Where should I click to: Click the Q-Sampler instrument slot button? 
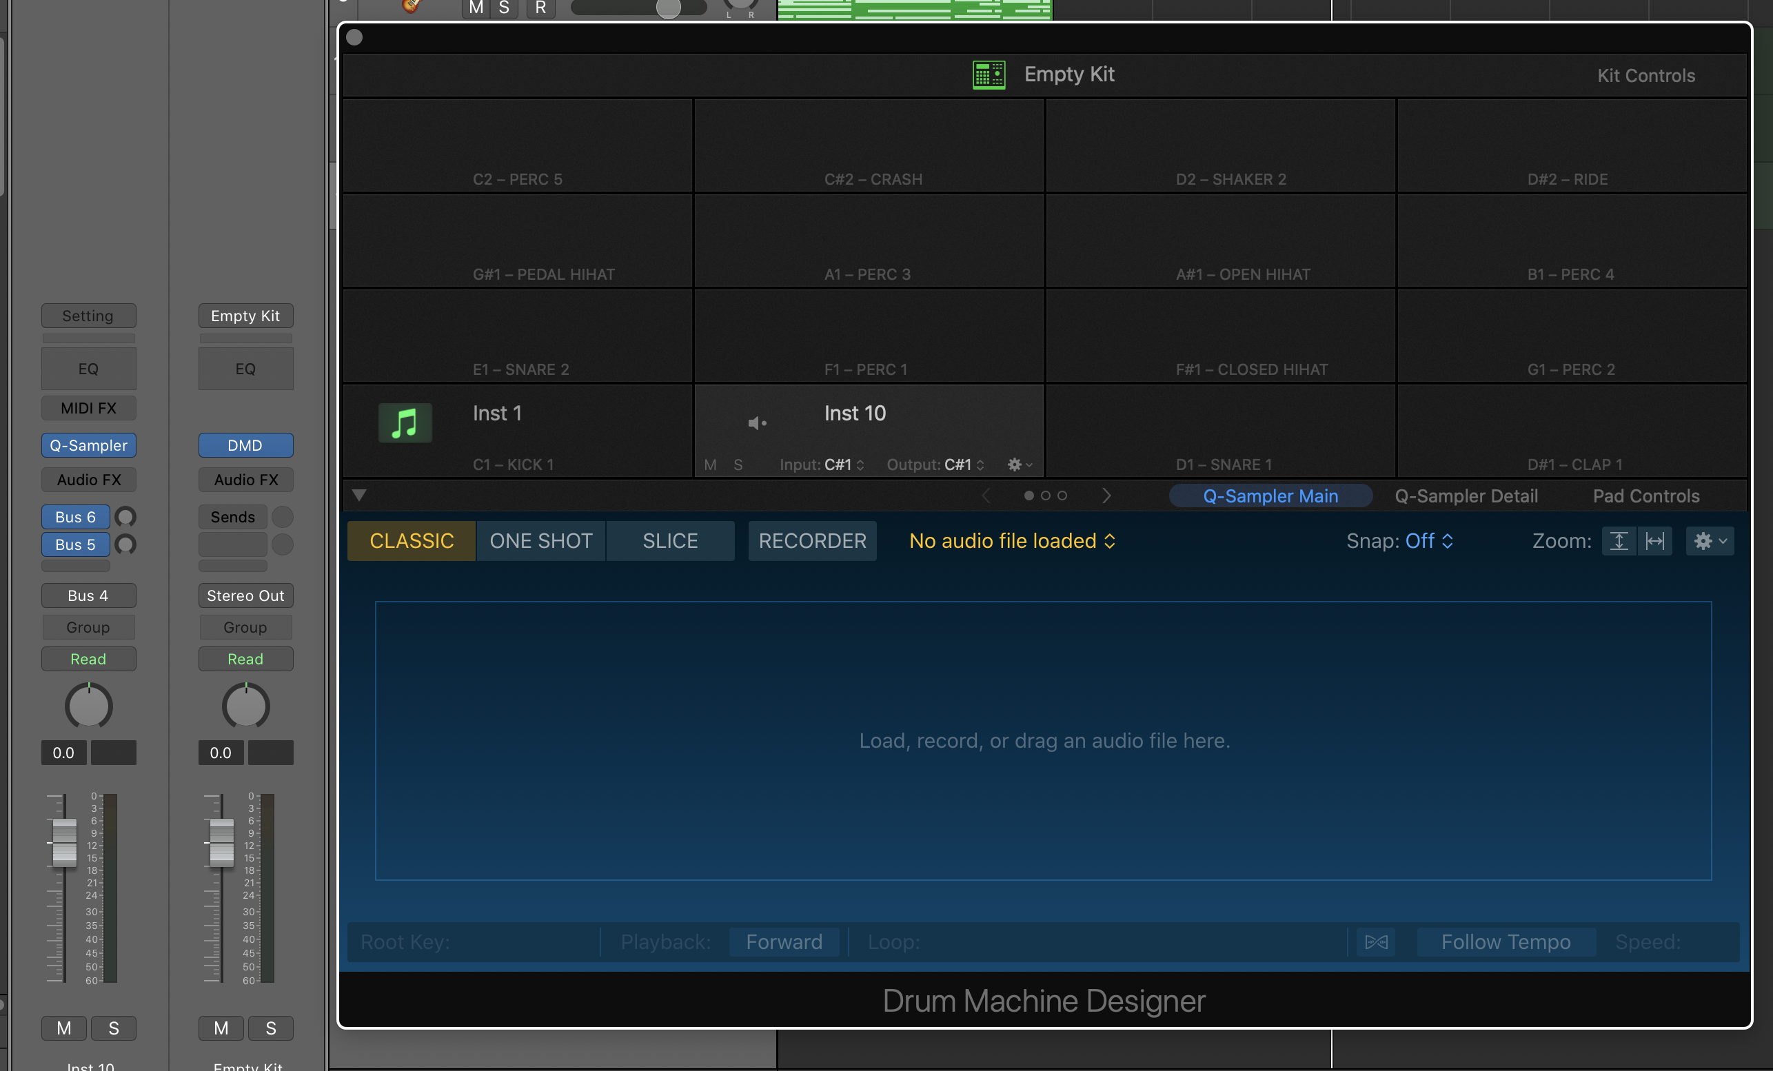[88, 445]
